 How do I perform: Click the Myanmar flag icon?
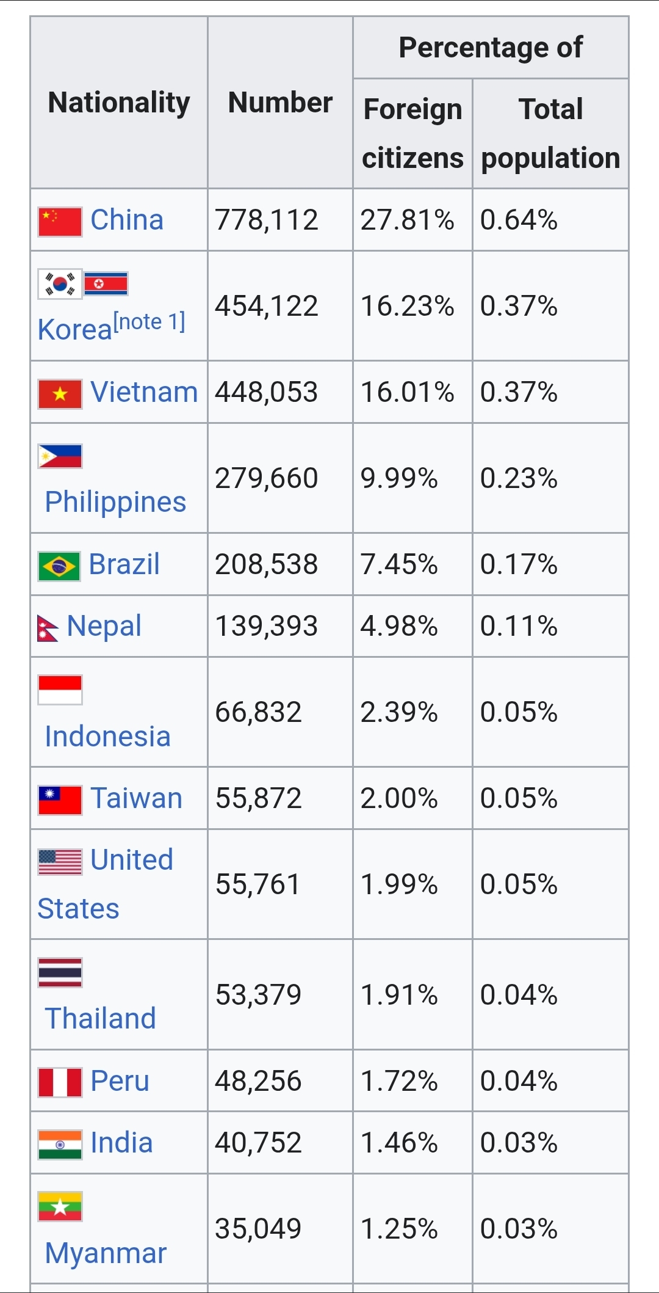coord(60,1206)
